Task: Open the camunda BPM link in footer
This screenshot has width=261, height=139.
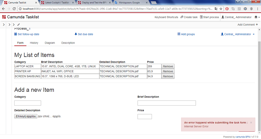Action: pos(243,137)
